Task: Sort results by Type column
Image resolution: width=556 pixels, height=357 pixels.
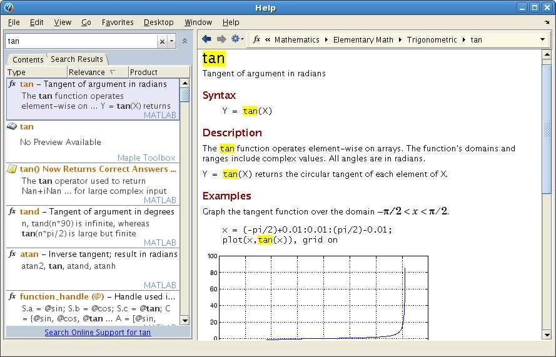Action: pos(36,73)
